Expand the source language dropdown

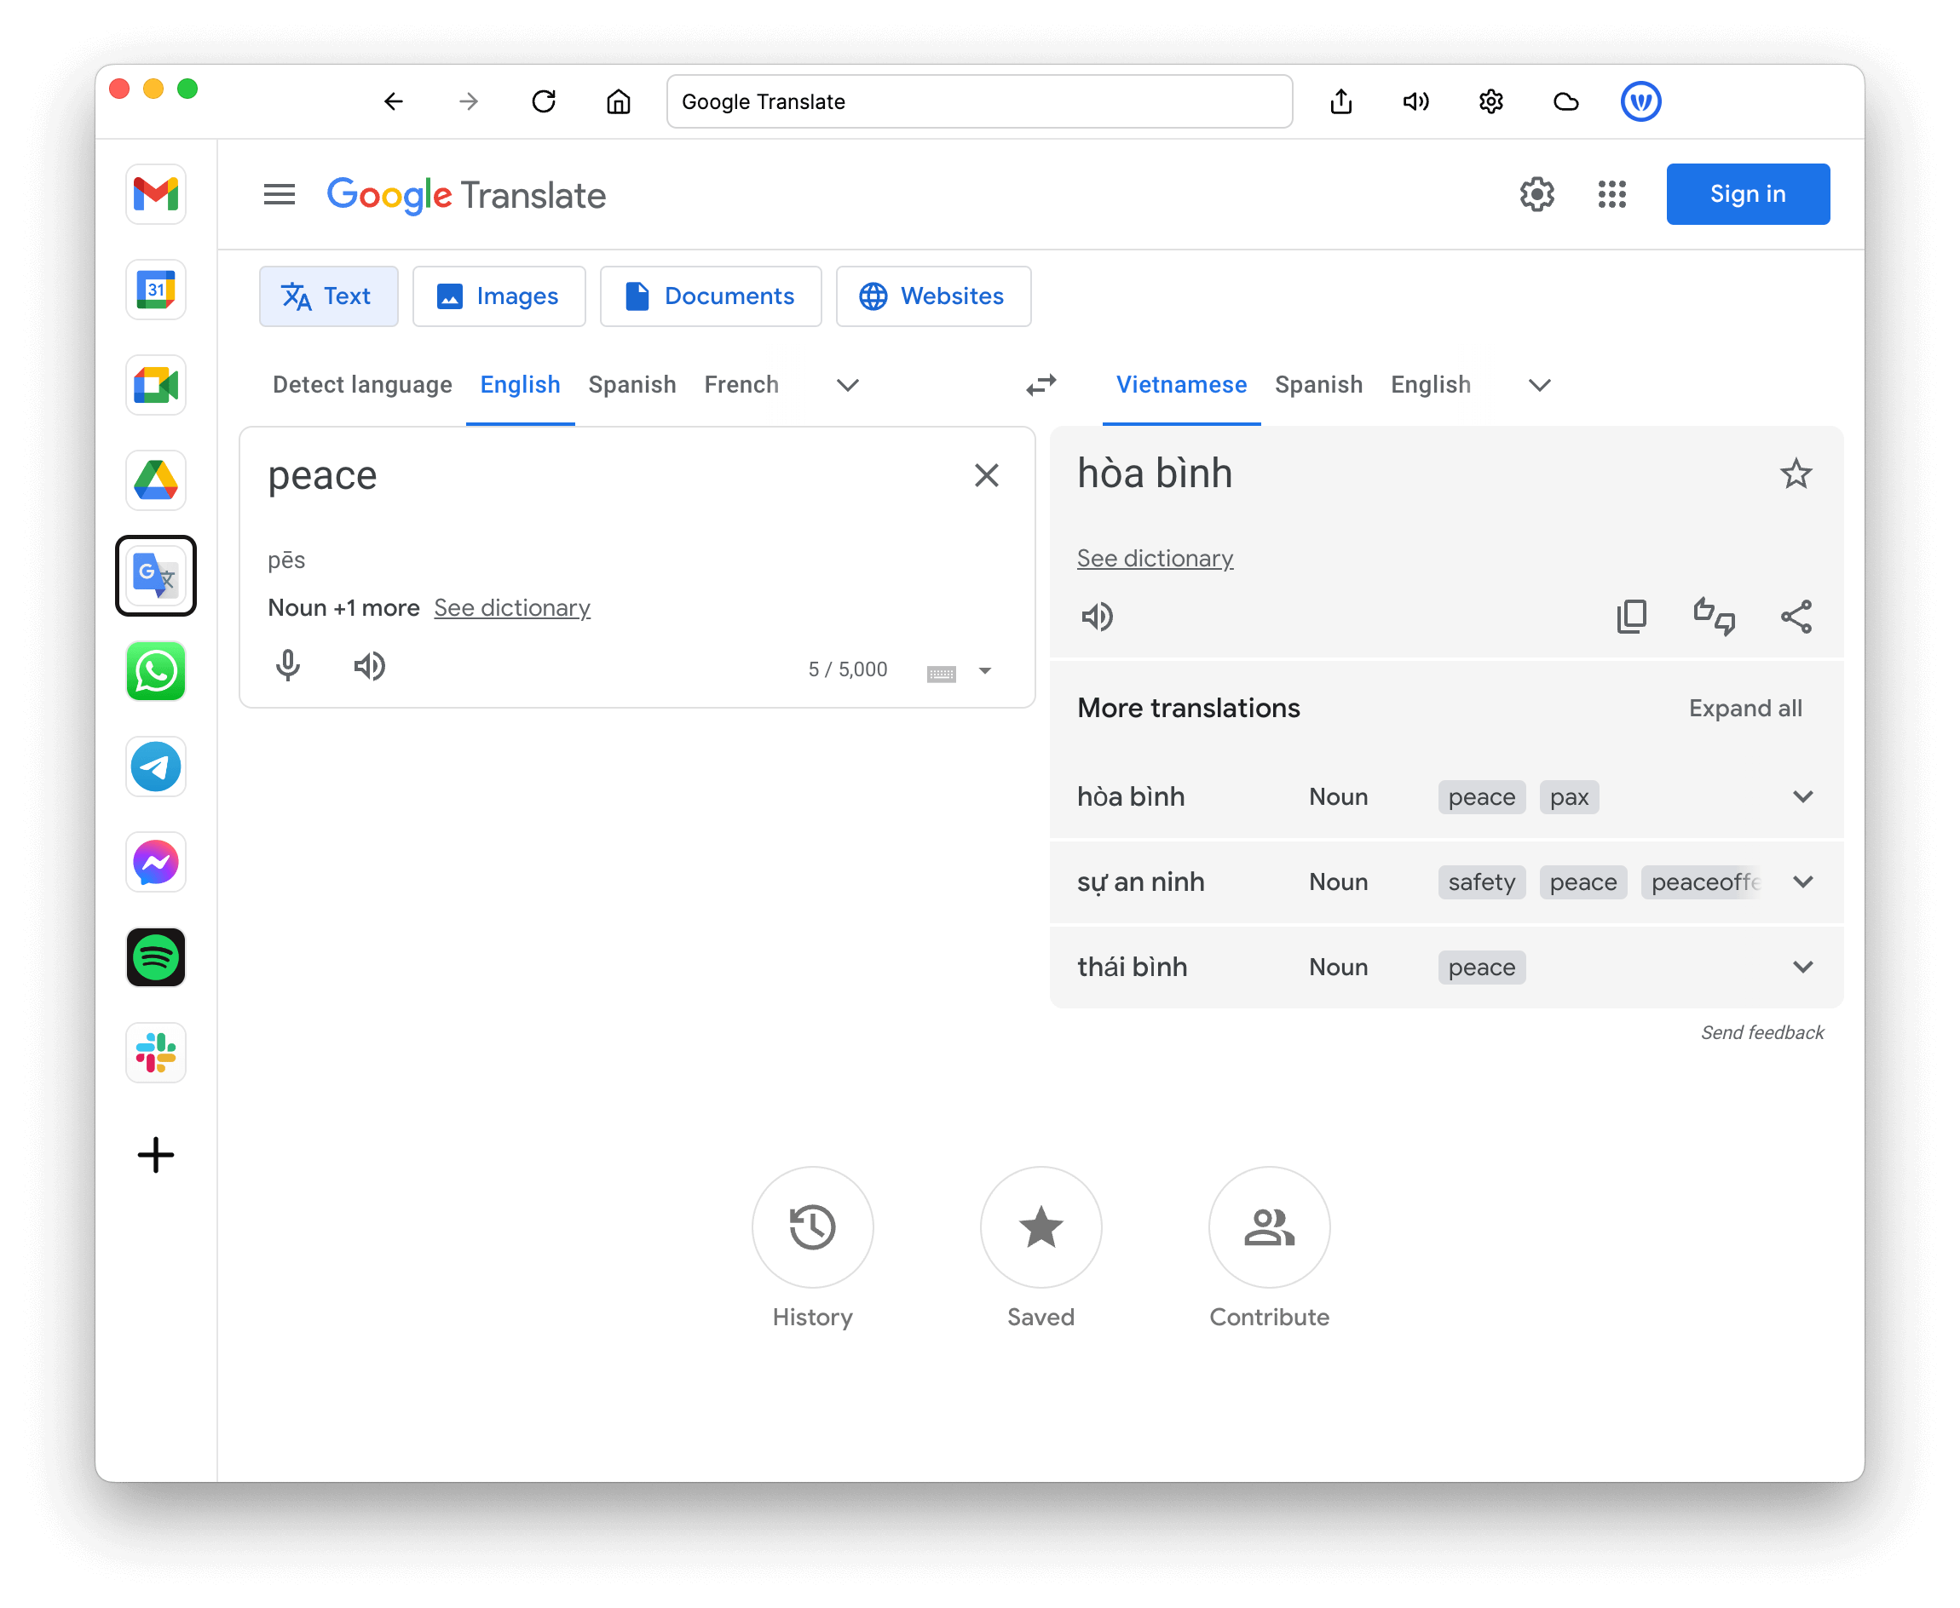tap(848, 384)
